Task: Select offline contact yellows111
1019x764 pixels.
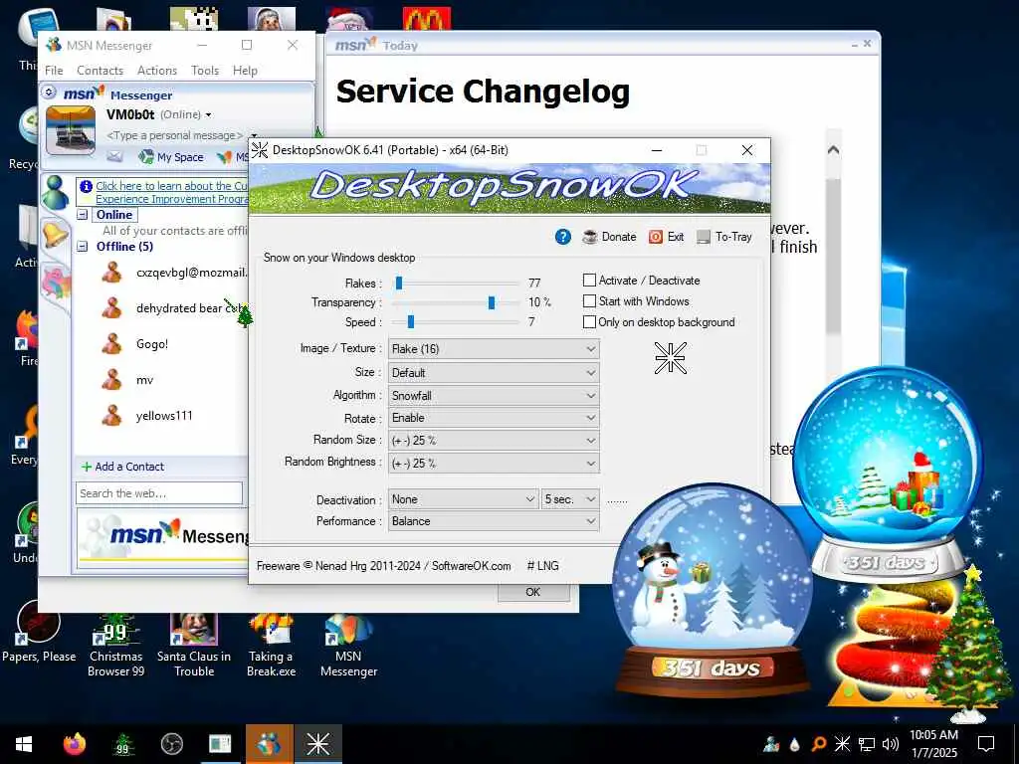Action: 164,416
